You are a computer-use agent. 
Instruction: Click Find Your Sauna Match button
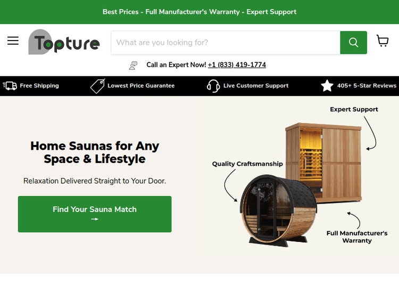click(x=95, y=214)
